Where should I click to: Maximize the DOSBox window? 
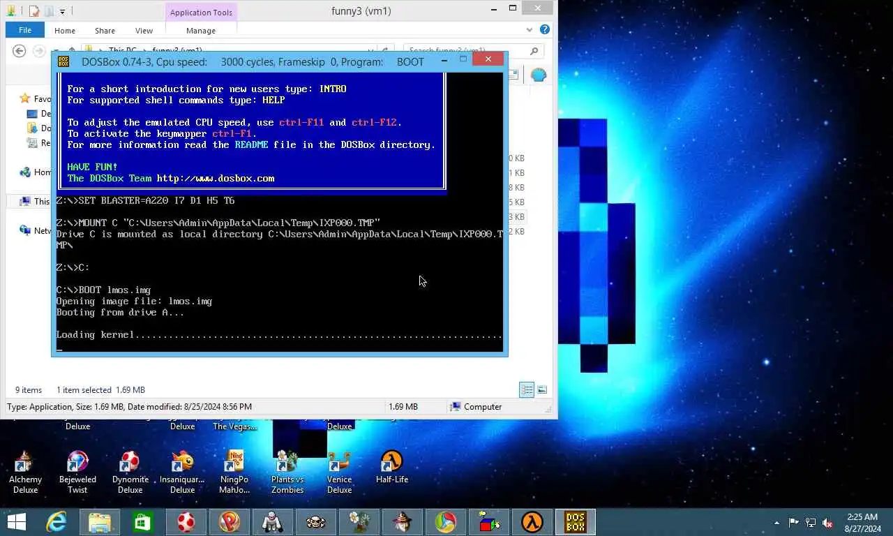click(463, 60)
